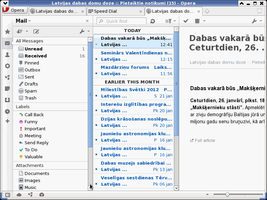Toggle panel visibility in status bar
The width and height of the screenshot is (267, 200).
[x=8, y=195]
